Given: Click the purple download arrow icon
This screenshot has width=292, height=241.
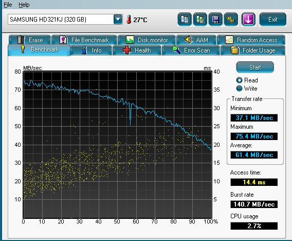Looking at the screenshot, I should [x=248, y=20].
